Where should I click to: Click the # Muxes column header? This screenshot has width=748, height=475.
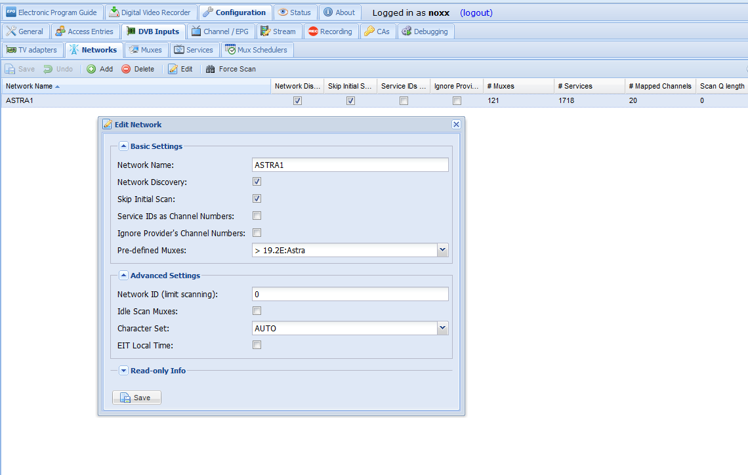518,87
